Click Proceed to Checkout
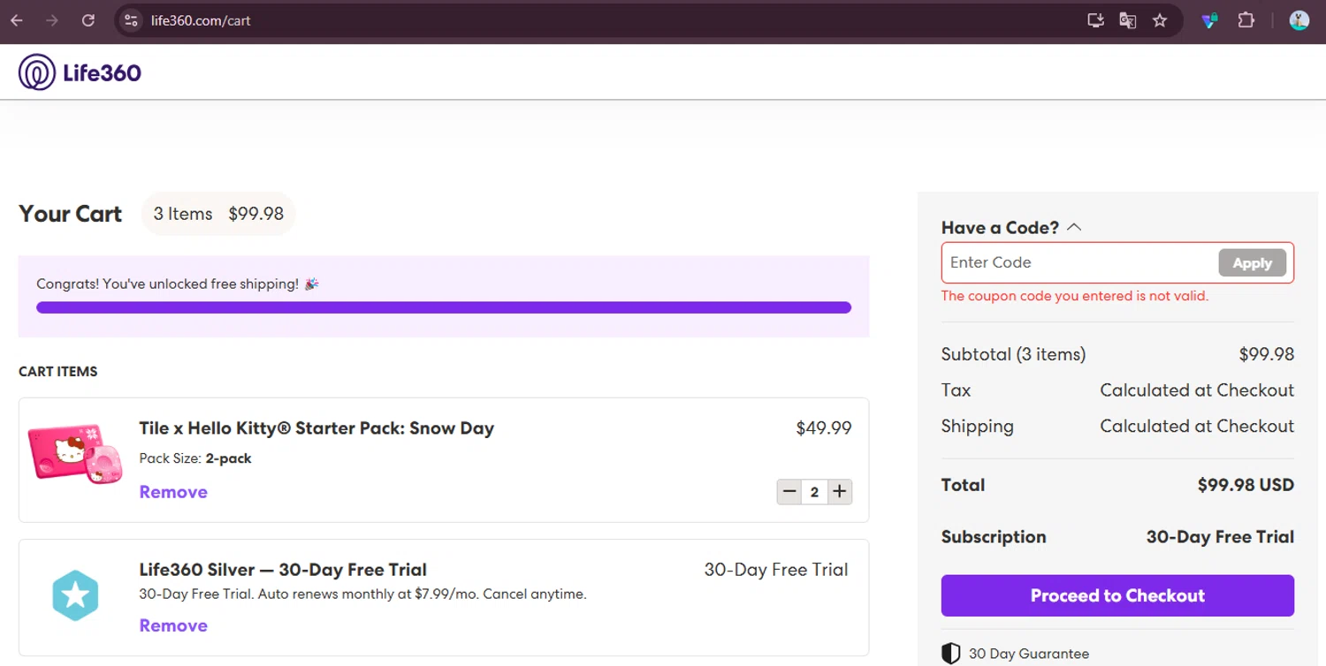1326x666 pixels. click(x=1117, y=595)
